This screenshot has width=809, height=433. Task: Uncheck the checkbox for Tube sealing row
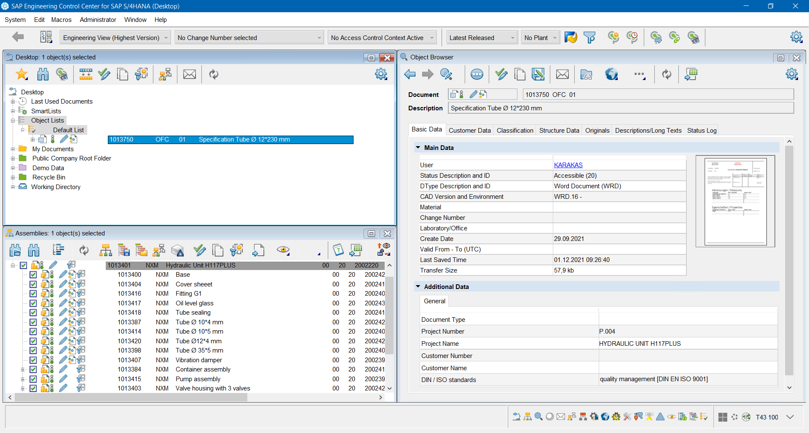pyautogui.click(x=33, y=313)
